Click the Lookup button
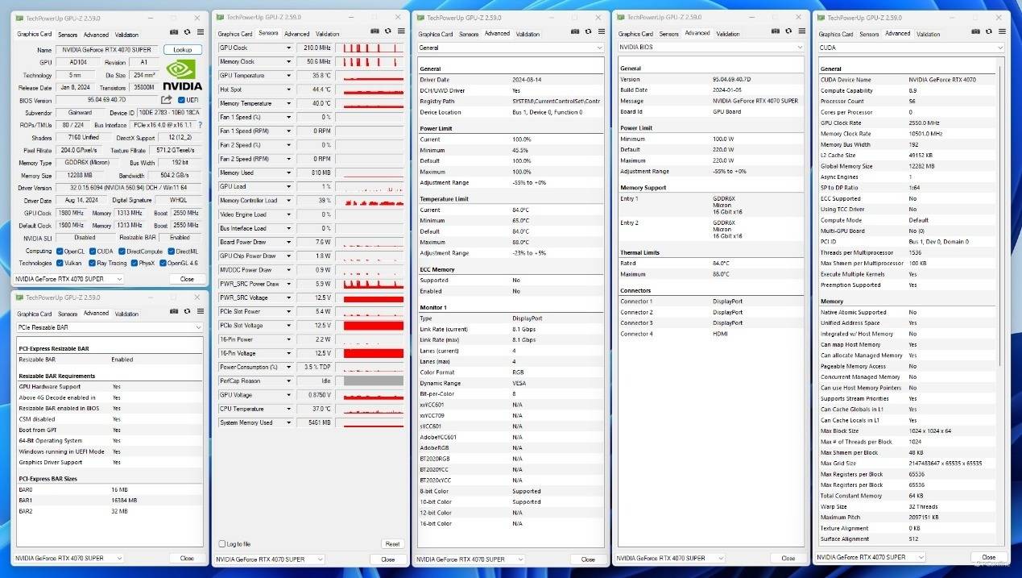Image resolution: width=1022 pixels, height=578 pixels. coord(183,49)
